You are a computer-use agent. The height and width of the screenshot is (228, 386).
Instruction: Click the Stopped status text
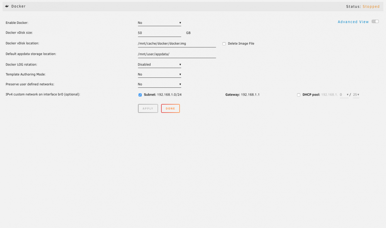tap(371, 7)
